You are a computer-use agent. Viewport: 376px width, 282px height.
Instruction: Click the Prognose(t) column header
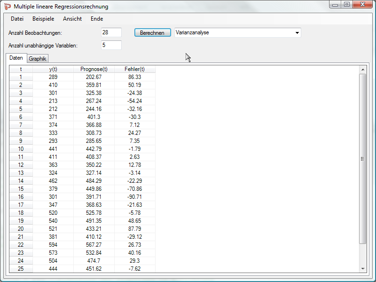coord(94,69)
